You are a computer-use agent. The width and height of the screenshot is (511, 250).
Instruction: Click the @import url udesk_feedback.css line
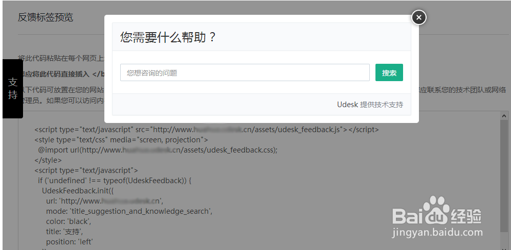[158, 150]
